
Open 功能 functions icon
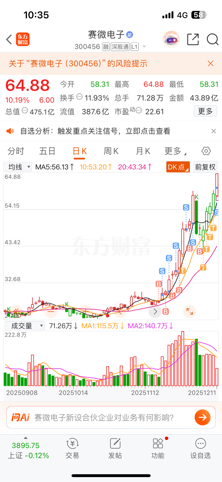[x=158, y=449]
